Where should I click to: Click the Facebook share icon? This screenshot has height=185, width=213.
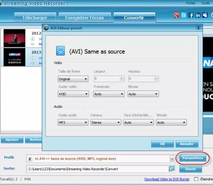coord(191,15)
